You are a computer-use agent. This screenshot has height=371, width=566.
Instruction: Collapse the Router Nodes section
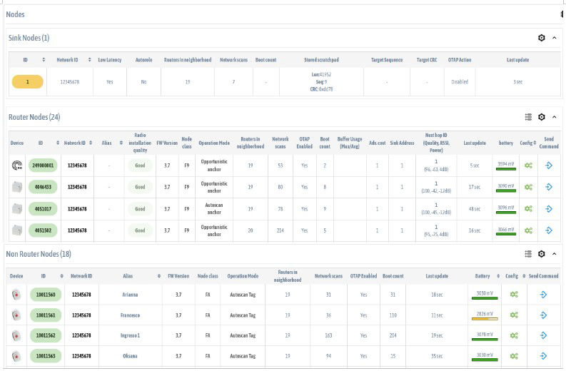(555, 117)
